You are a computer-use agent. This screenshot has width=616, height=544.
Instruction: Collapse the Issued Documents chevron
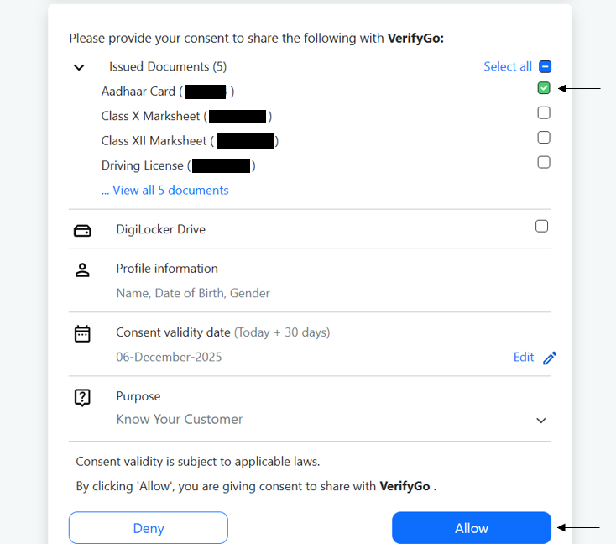[79, 67]
